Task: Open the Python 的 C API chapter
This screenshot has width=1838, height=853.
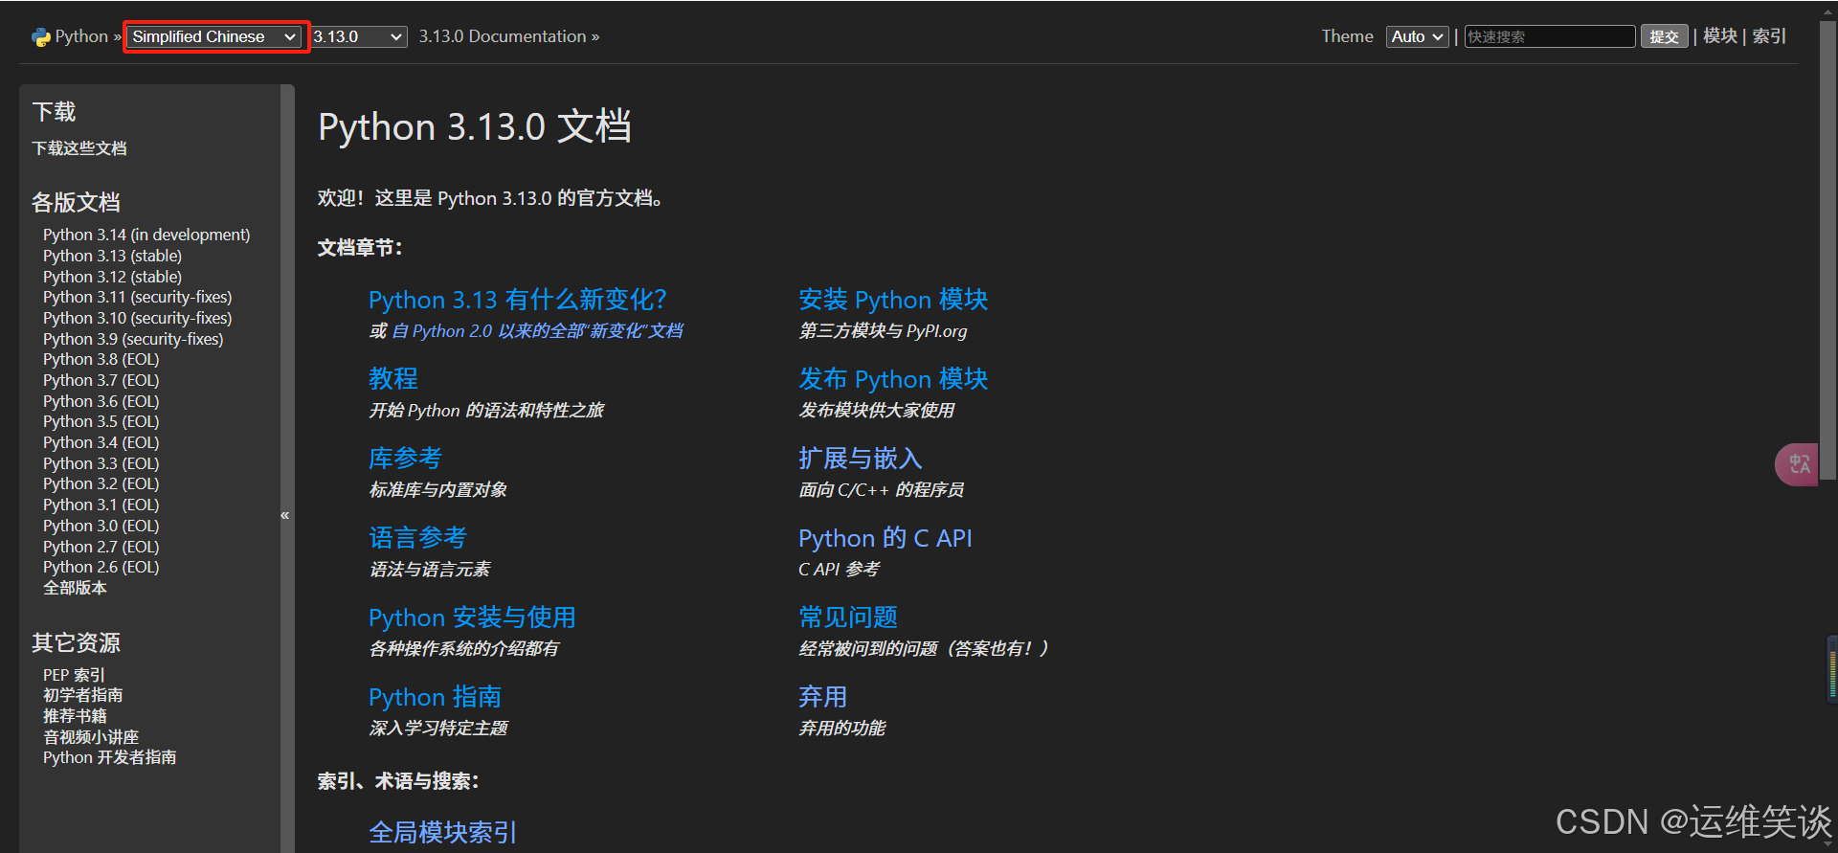Action: tap(885, 538)
